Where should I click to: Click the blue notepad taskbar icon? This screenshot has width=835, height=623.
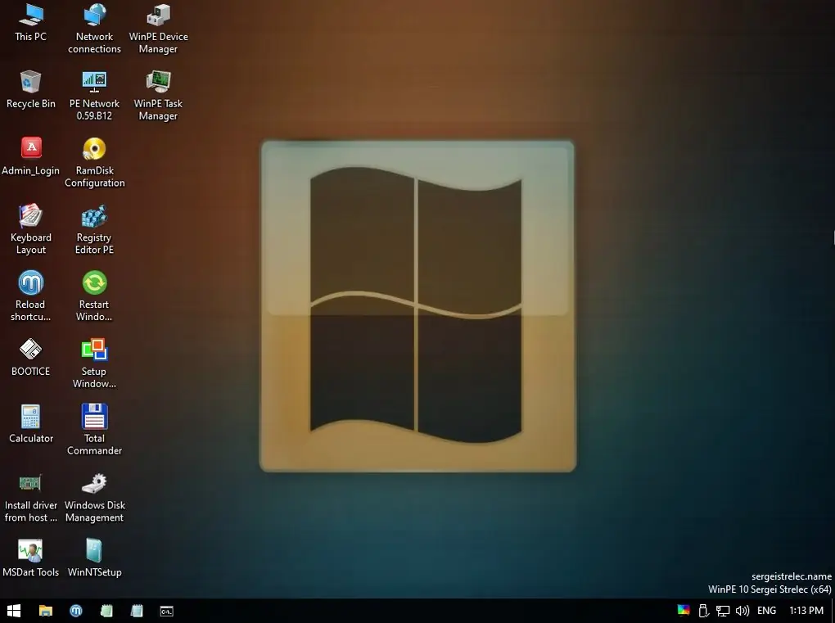pyautogui.click(x=137, y=611)
